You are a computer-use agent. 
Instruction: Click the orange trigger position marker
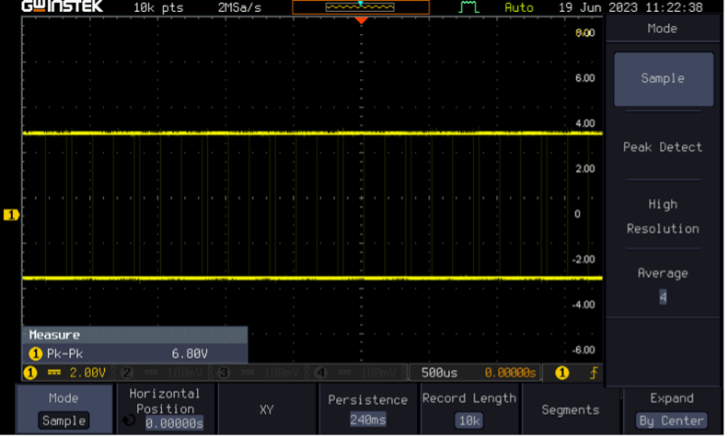(x=363, y=21)
